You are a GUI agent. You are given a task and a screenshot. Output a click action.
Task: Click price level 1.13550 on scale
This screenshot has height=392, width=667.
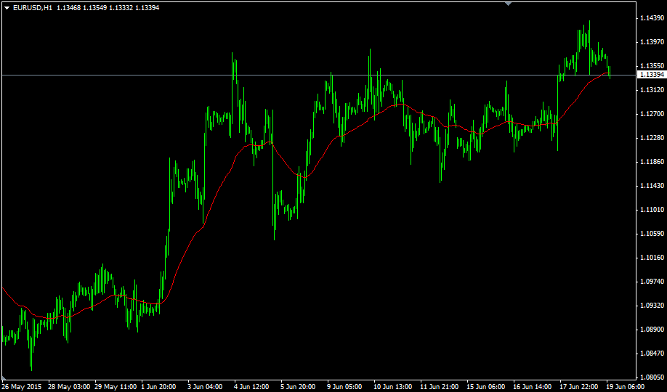tap(652, 66)
